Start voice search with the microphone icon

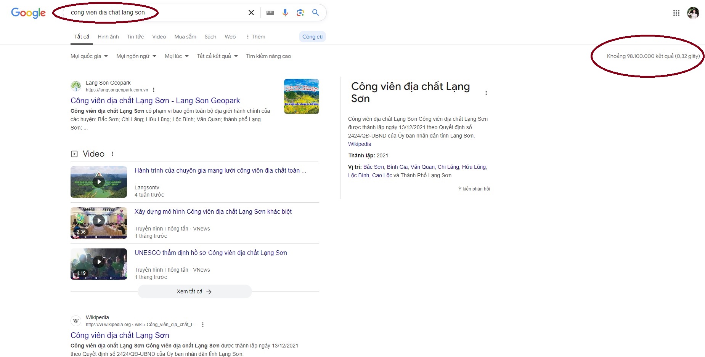coord(285,13)
